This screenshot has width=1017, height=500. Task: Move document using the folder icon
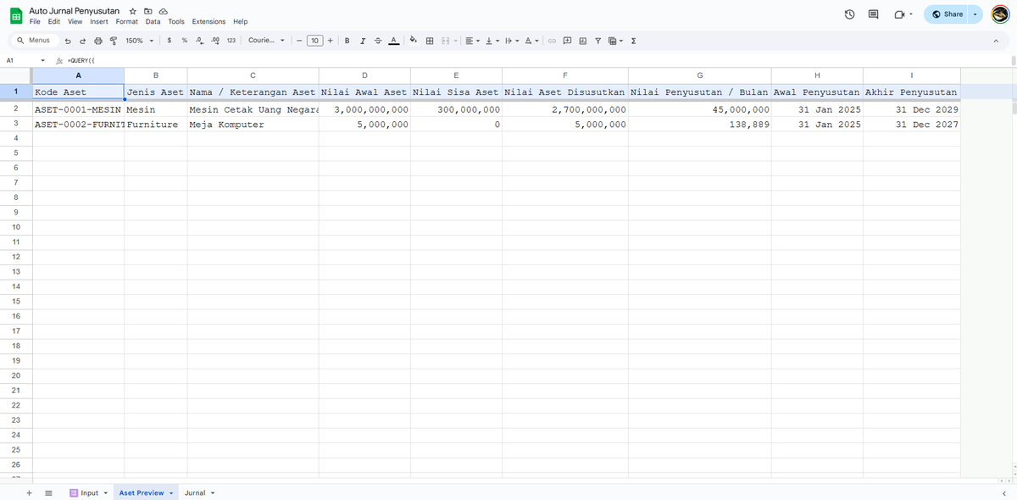(148, 10)
